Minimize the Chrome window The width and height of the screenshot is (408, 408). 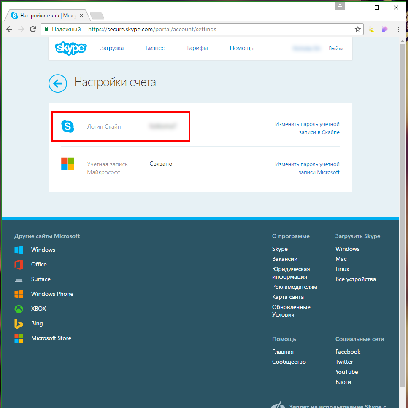click(x=358, y=8)
